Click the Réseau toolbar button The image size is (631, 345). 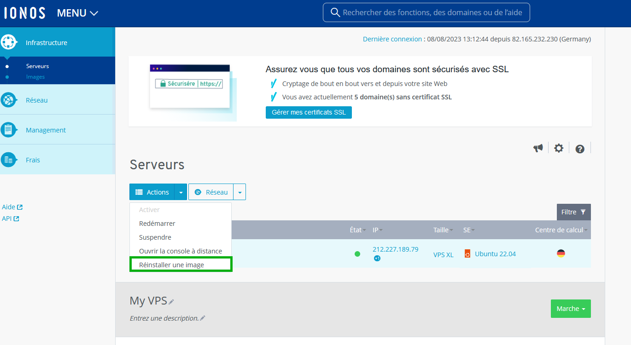pyautogui.click(x=211, y=192)
